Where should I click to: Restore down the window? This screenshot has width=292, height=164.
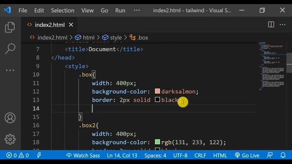[262, 10]
